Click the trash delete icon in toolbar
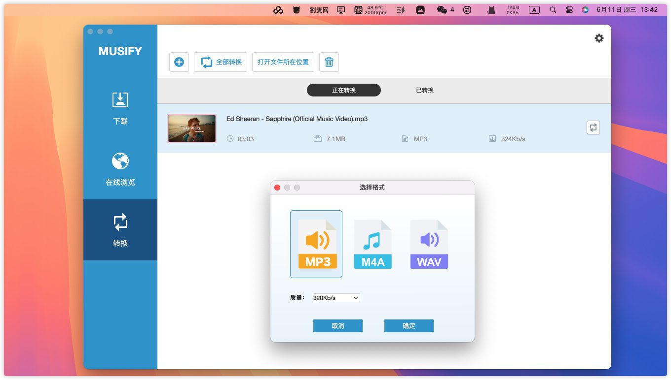 click(329, 62)
